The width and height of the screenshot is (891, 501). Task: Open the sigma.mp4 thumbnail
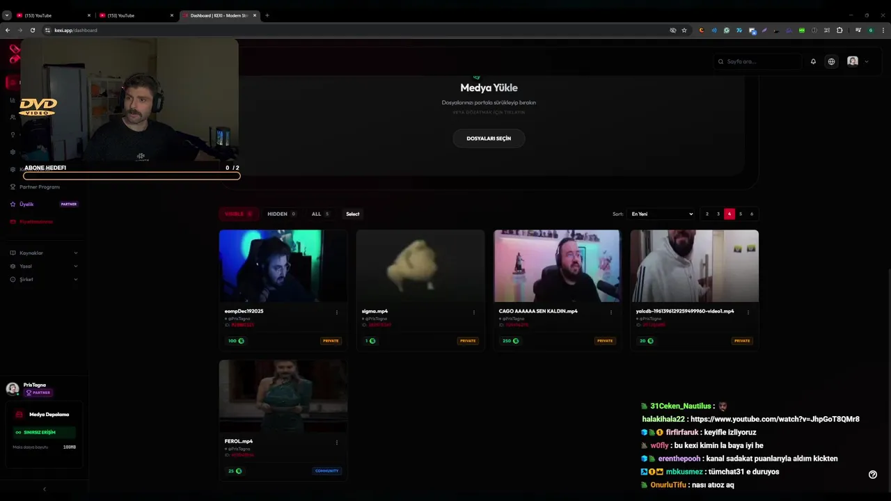click(x=420, y=266)
